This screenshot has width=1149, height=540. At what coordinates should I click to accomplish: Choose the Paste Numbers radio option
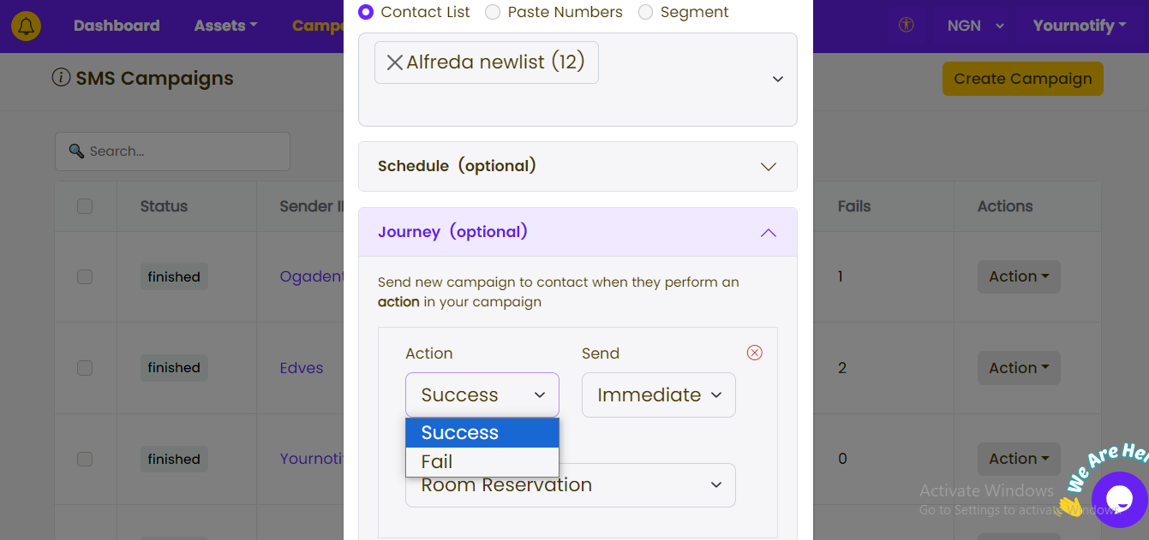coord(493,12)
